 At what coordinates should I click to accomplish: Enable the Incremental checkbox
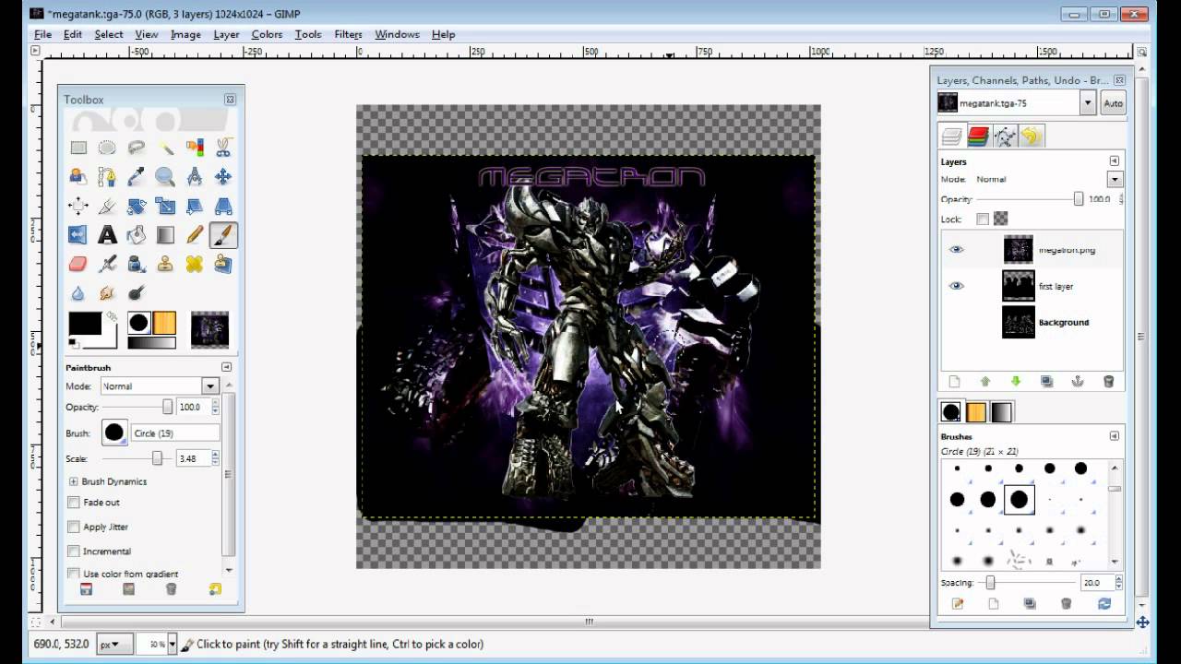74,551
